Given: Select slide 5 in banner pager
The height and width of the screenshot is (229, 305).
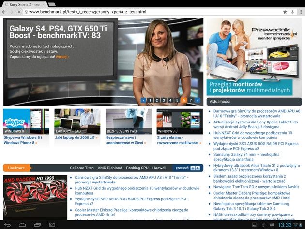Looking at the screenshot, I should [177, 100].
